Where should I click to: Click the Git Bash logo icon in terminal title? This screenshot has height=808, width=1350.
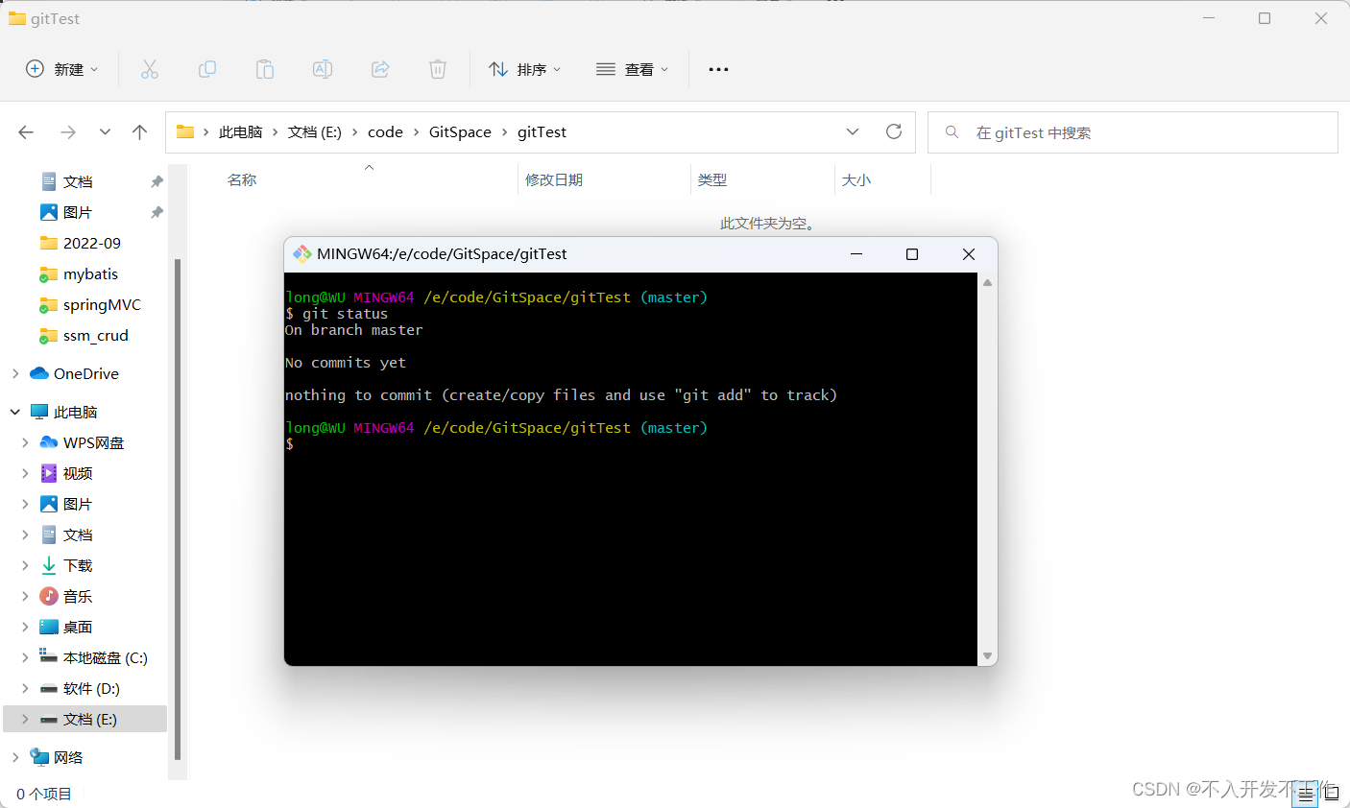click(x=301, y=253)
